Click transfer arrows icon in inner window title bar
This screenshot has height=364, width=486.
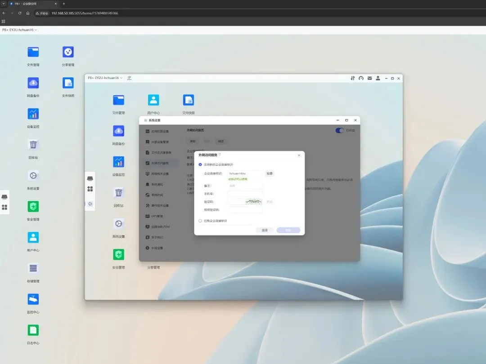[353, 78]
